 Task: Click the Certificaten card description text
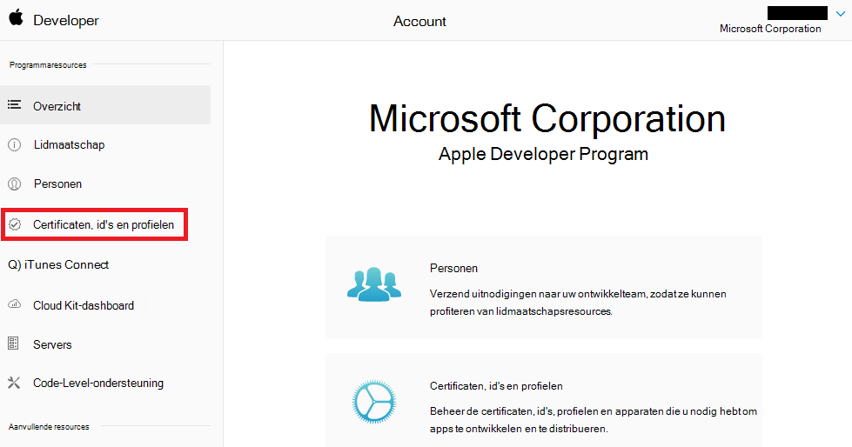point(594,420)
